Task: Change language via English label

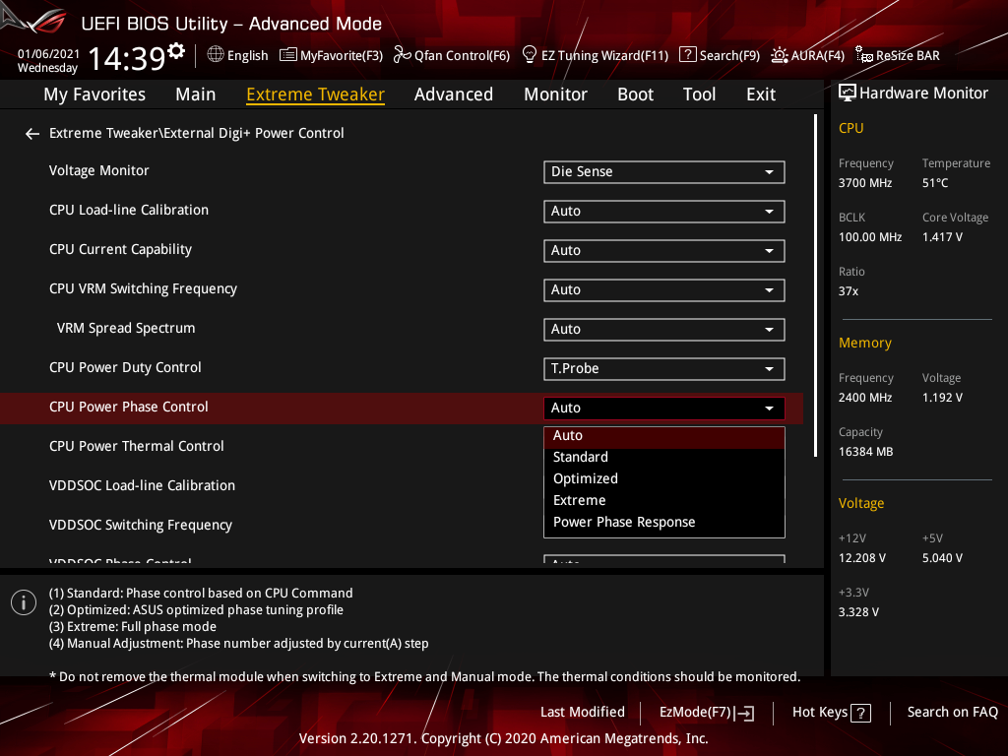Action: 247,56
